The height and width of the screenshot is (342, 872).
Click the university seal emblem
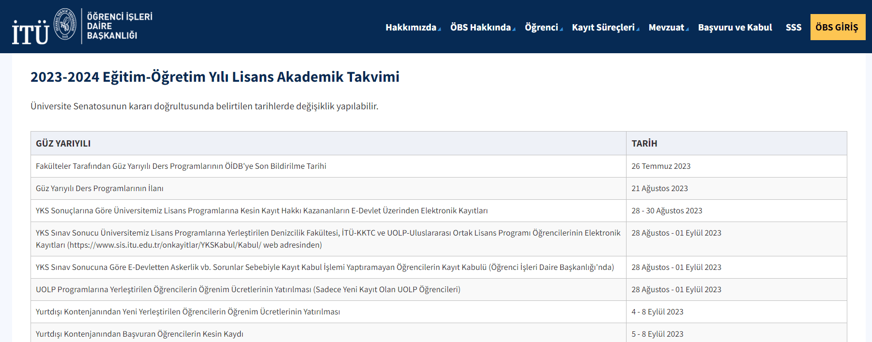[65, 24]
